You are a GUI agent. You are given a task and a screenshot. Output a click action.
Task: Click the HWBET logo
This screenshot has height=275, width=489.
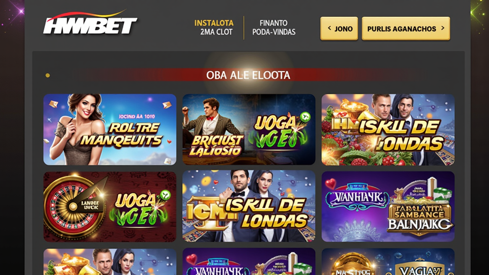click(90, 23)
